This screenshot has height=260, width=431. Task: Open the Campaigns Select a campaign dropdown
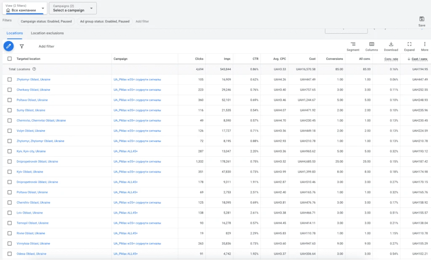tap(73, 8)
